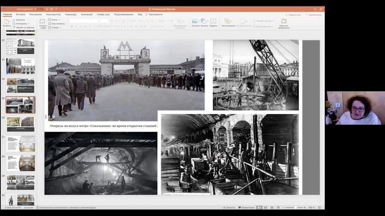Open the Главная ribbon tab

point(7,14)
